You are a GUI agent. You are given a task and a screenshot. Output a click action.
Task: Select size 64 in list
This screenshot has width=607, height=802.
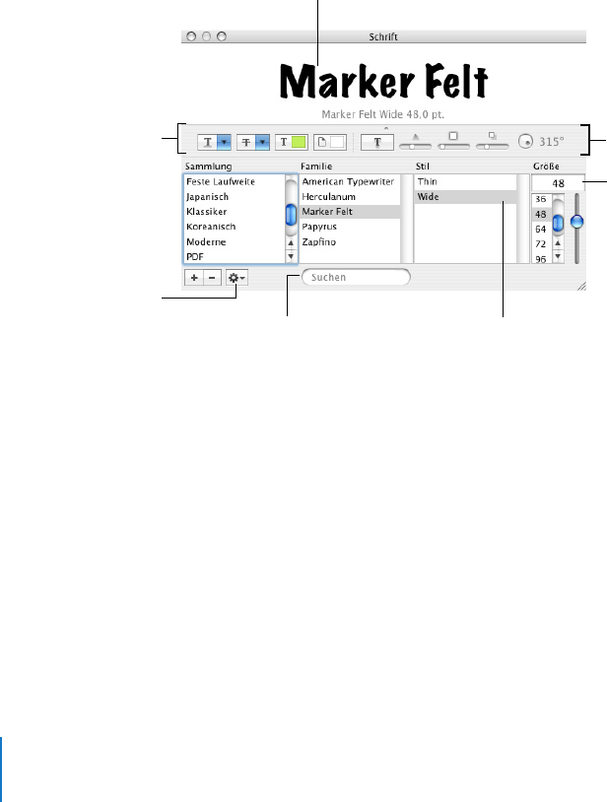coord(541,230)
